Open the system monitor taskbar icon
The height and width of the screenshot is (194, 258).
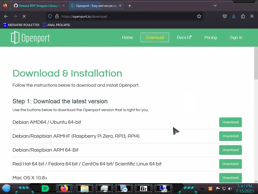click(104, 188)
